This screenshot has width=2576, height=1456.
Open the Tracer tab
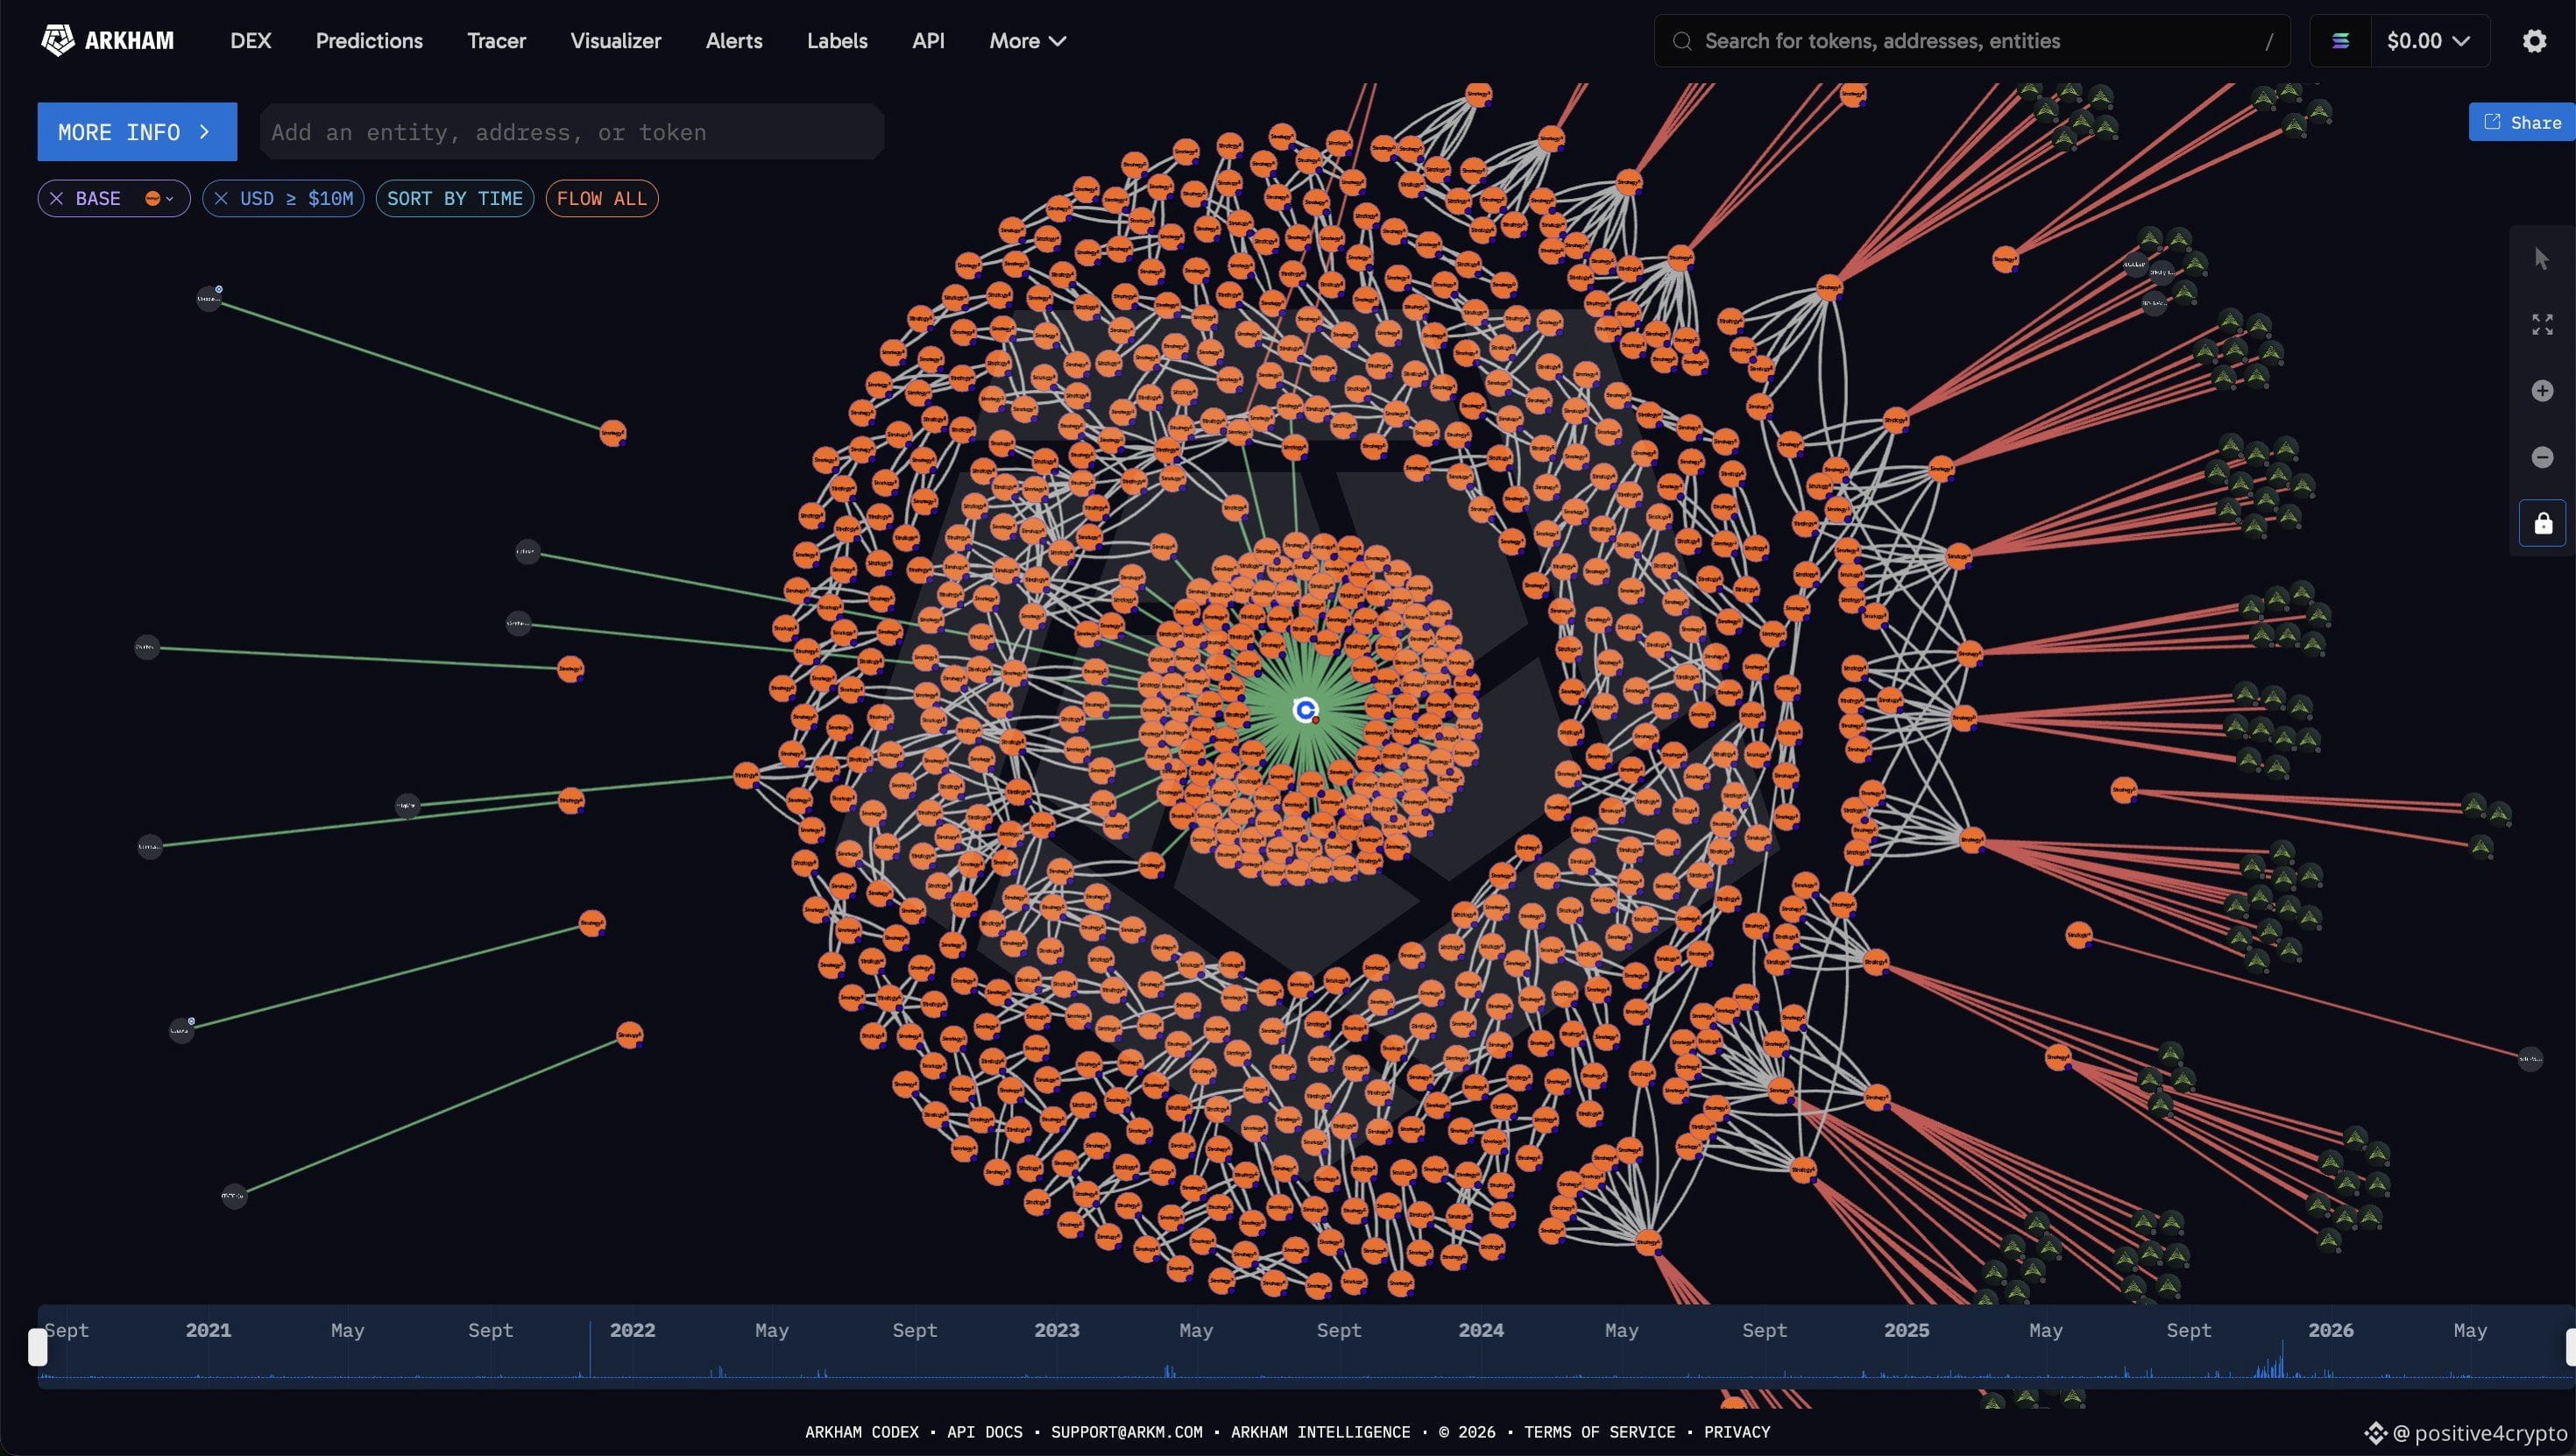(x=496, y=41)
